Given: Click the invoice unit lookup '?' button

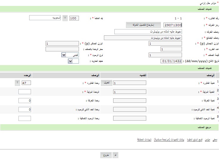Looking at the screenshot, I should pyautogui.click(x=17, y=83).
